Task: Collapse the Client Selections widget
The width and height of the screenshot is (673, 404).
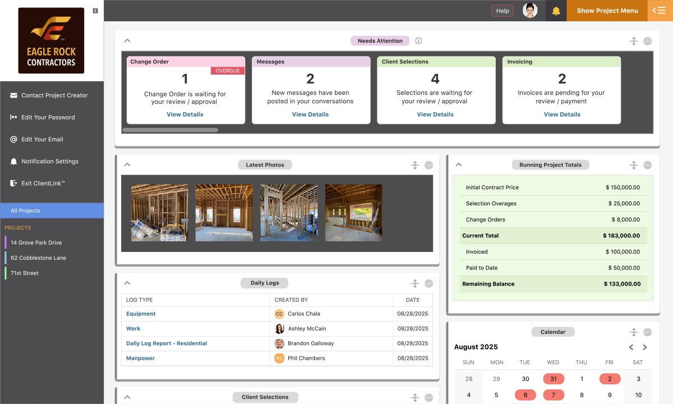Action: pyautogui.click(x=127, y=397)
